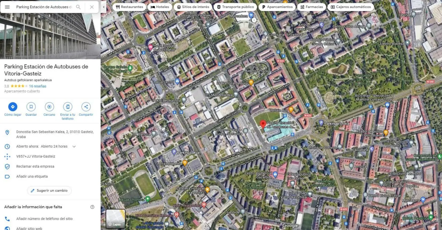Share place with Compartir icon
Viewport: 442px width, 230px height.
86,107
